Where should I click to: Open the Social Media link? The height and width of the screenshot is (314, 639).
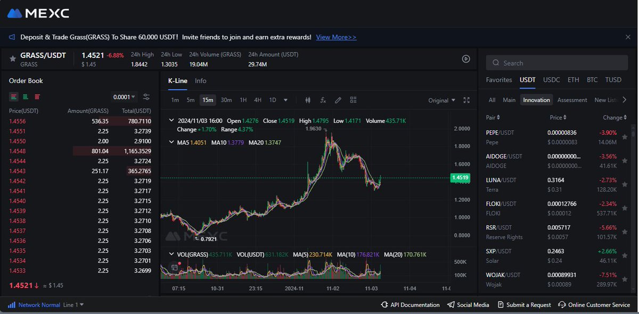(468, 305)
